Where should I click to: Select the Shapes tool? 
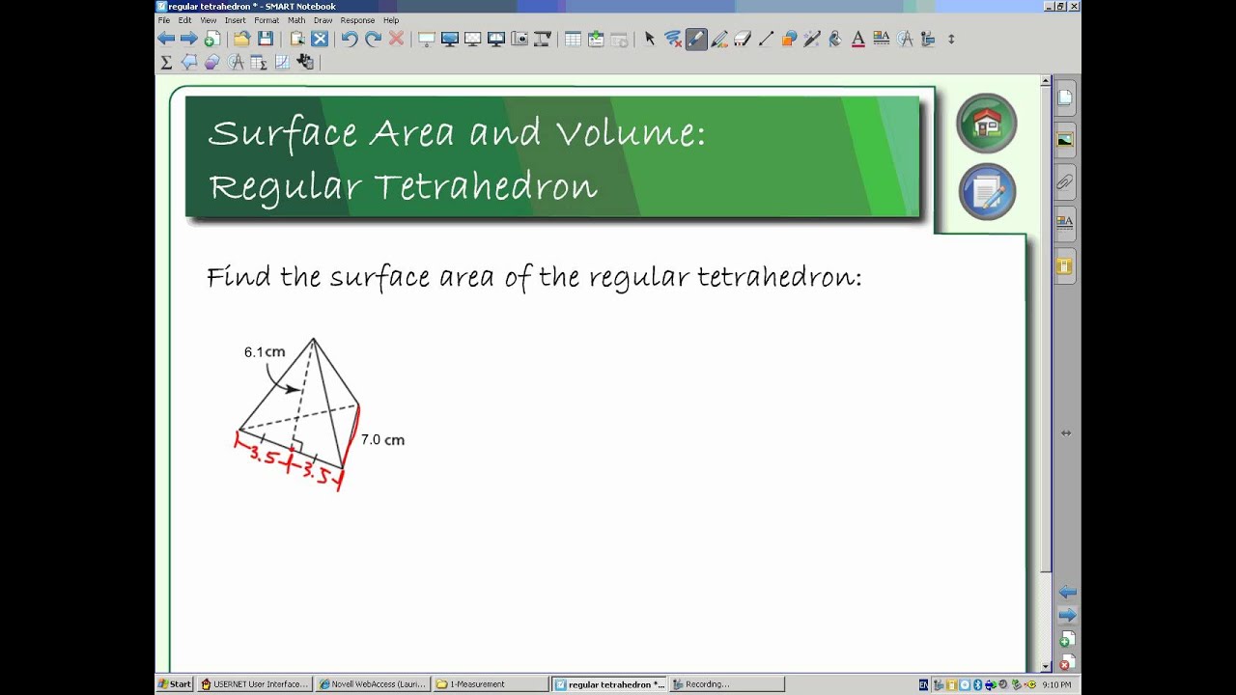click(789, 39)
